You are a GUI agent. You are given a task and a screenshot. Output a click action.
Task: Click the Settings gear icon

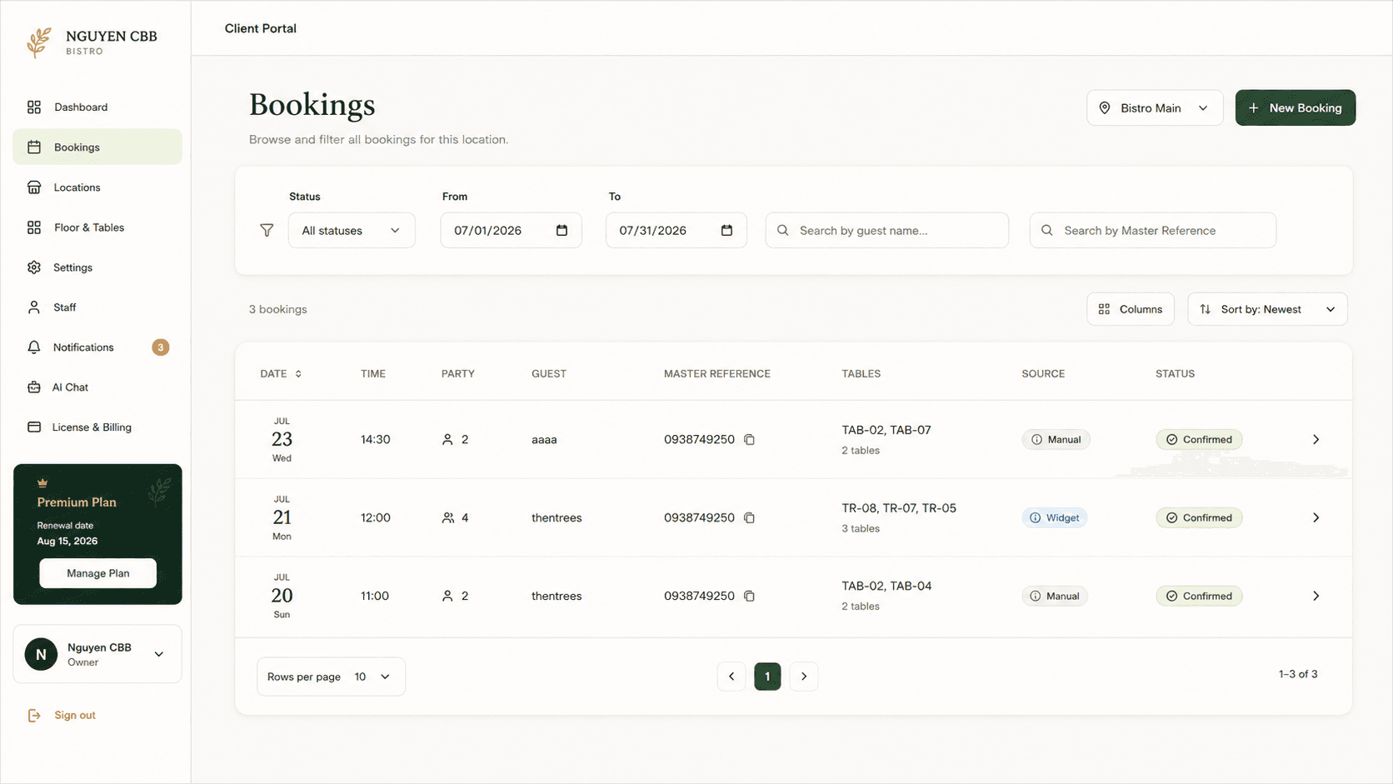click(x=34, y=267)
